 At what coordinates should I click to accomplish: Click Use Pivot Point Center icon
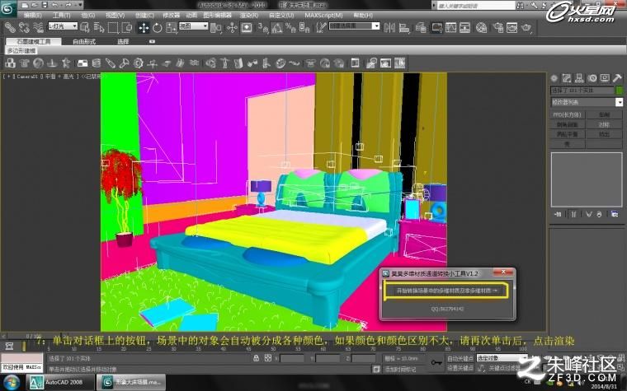[216, 27]
